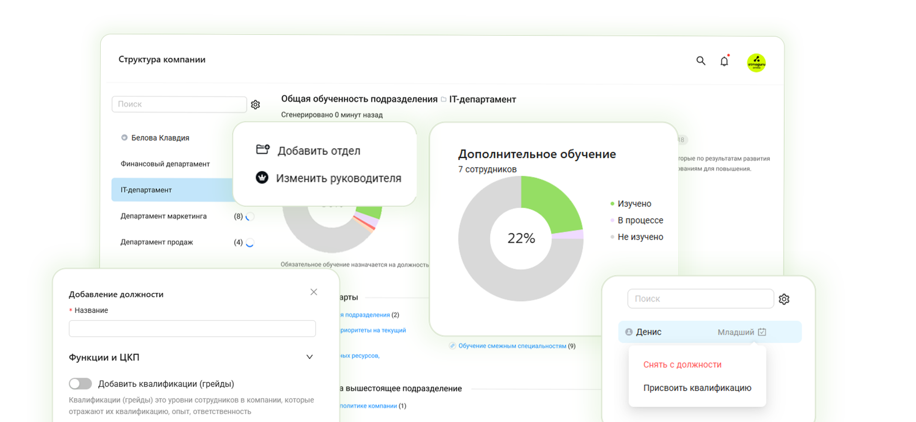Click the IT-департамент breadcrumb title

482,99
